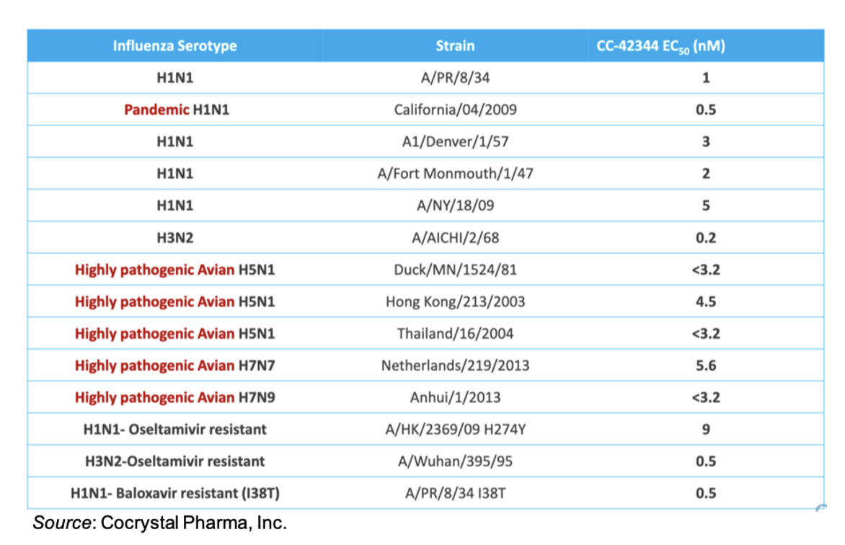845x545 pixels.
Task: Select the Duck/MN/1524/81 strain cell
Action: [455, 270]
